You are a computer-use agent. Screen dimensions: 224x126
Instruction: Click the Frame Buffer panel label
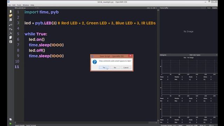point(164,8)
